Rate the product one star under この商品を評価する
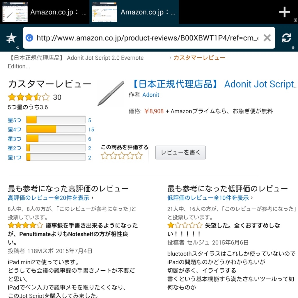 pyautogui.click(x=104, y=155)
